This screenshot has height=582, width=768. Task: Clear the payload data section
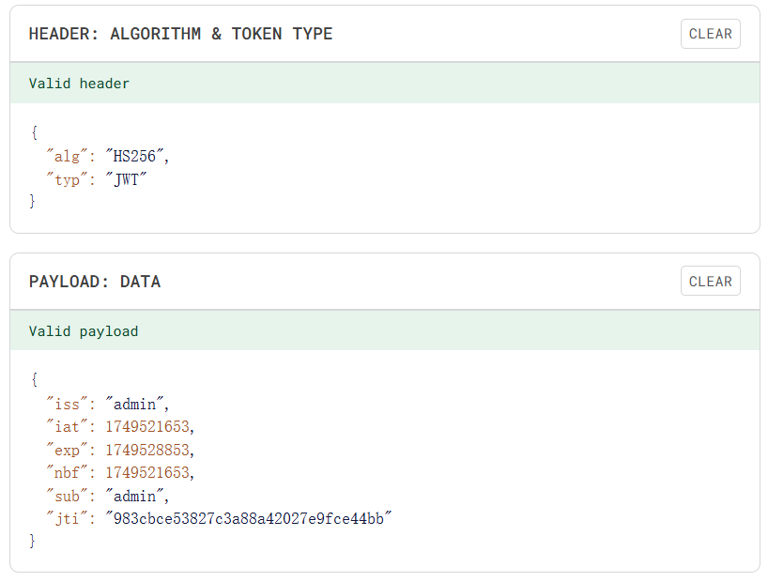[710, 282]
